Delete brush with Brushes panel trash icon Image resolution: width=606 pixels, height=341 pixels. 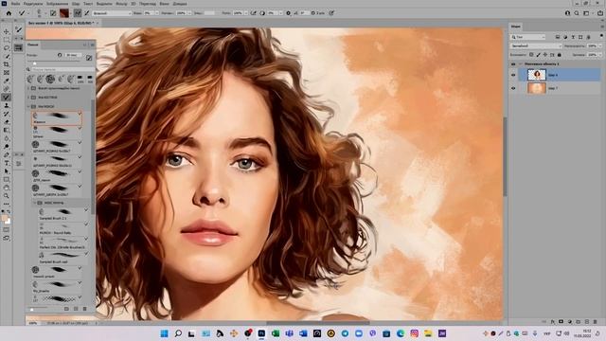[x=85, y=309]
